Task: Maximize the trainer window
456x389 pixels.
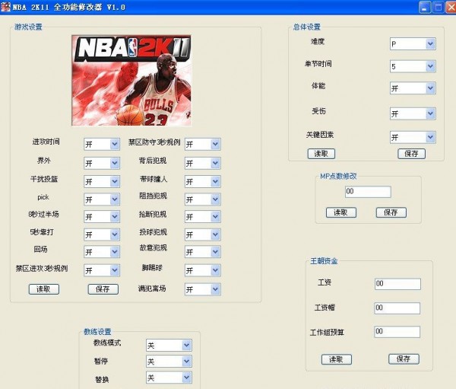Action: click(x=438, y=8)
